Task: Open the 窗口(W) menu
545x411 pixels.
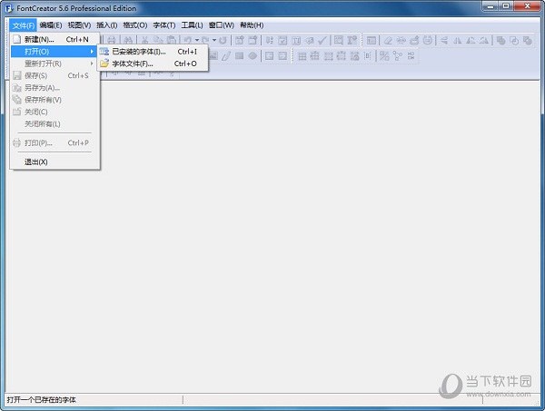Action: point(222,25)
